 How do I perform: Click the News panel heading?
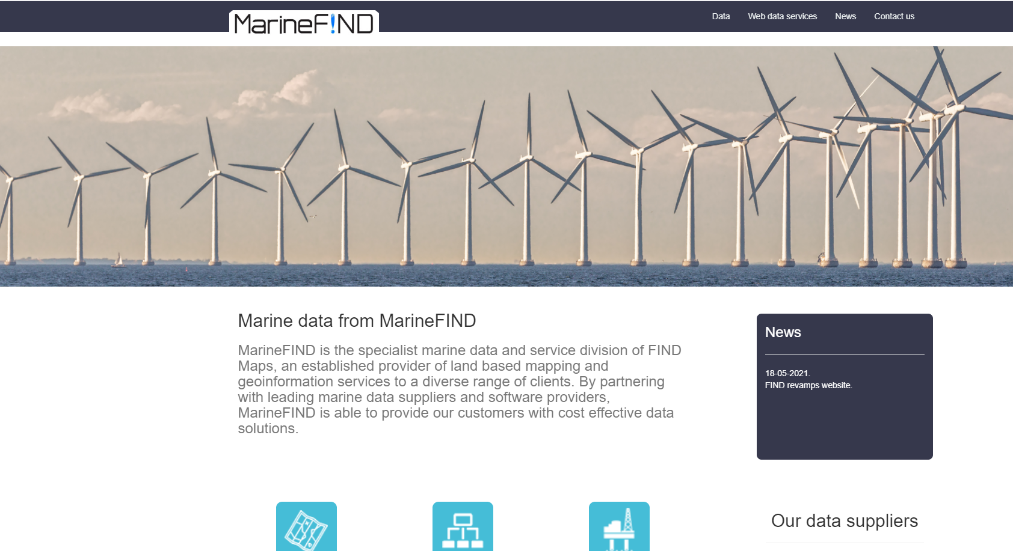783,332
